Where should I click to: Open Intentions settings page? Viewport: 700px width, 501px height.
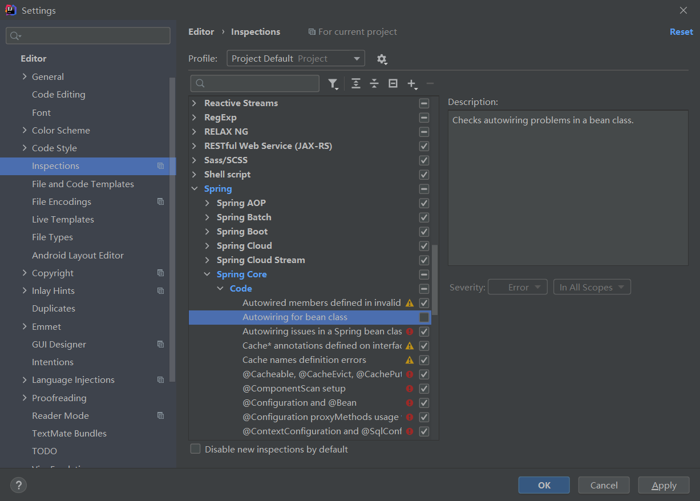pyautogui.click(x=52, y=362)
